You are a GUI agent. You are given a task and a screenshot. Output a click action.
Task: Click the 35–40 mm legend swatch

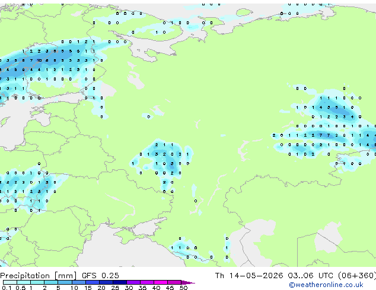tap(146, 282)
